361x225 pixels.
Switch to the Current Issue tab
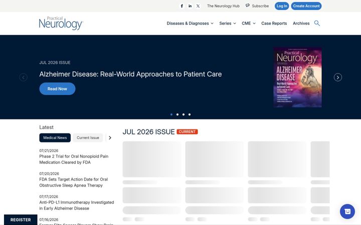click(88, 138)
